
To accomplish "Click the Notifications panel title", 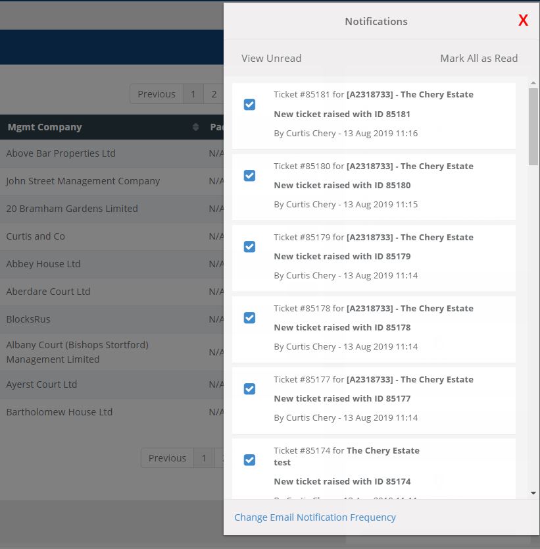I will pyautogui.click(x=376, y=21).
